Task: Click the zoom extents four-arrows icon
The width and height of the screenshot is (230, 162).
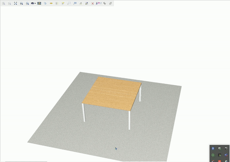Action: (15, 3)
